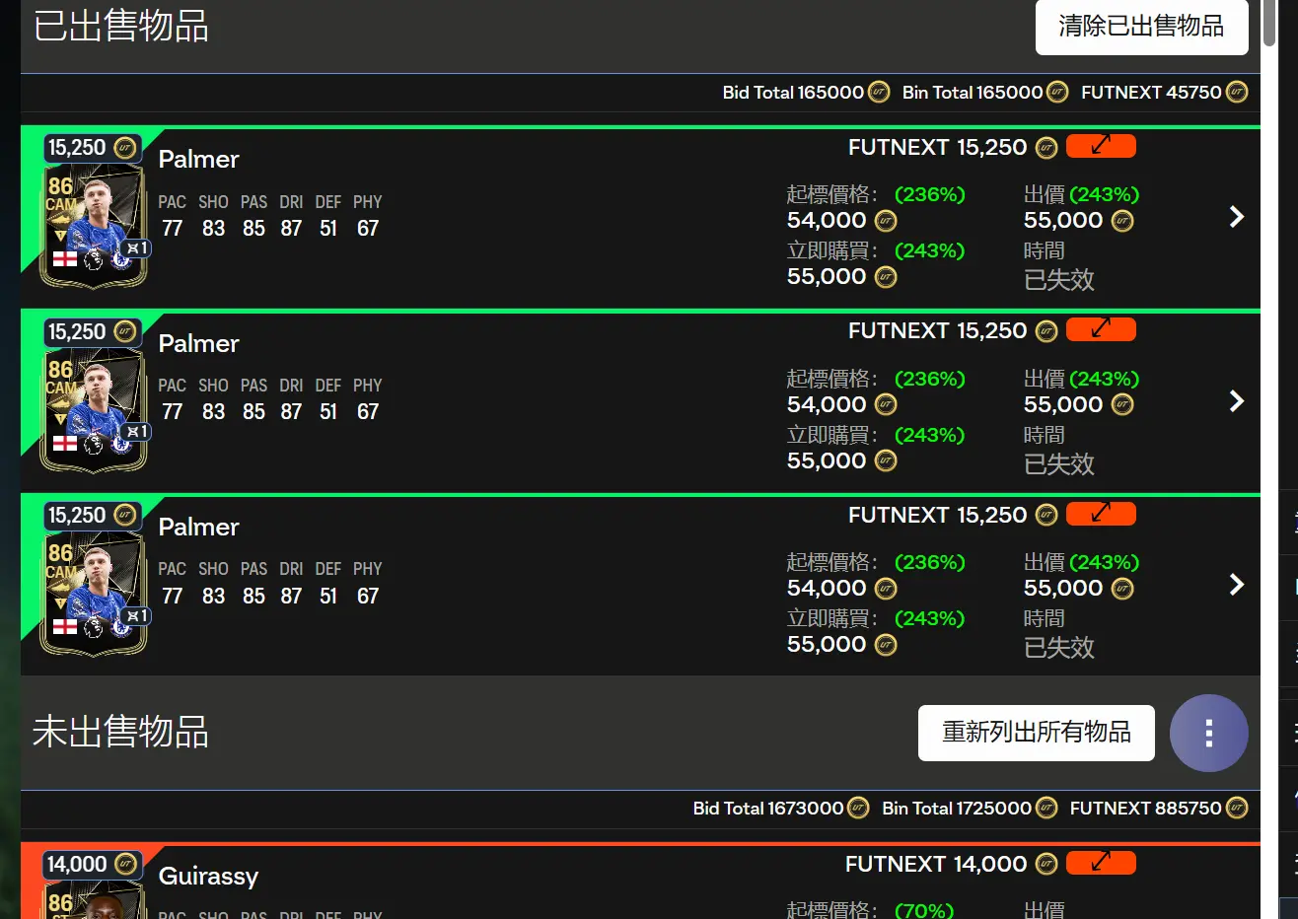This screenshot has height=919, width=1298.
Task: Select the third Palmer player card image
Action: click(x=94, y=595)
